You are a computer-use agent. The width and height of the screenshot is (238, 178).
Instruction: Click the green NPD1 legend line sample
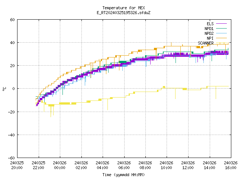222,28
